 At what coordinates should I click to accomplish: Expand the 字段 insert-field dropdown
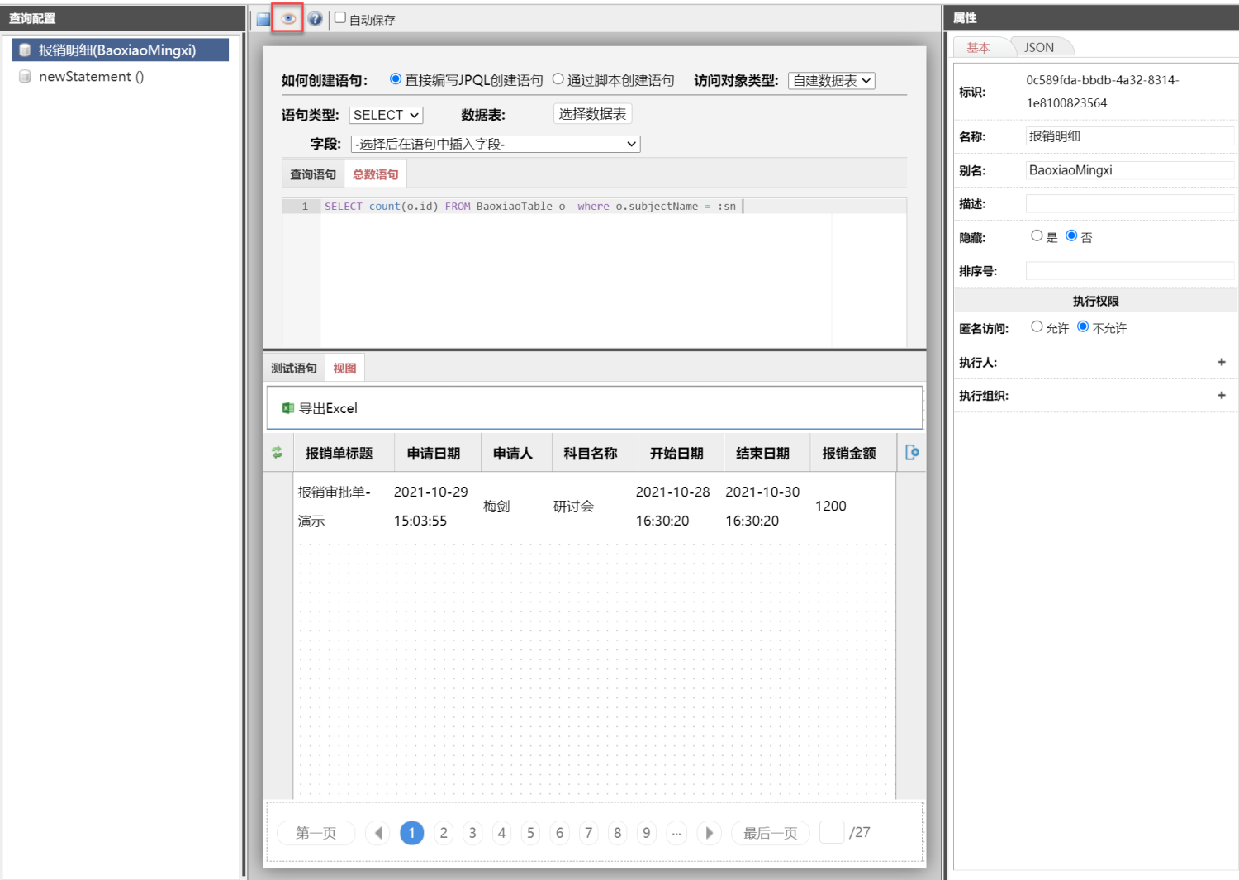(496, 144)
